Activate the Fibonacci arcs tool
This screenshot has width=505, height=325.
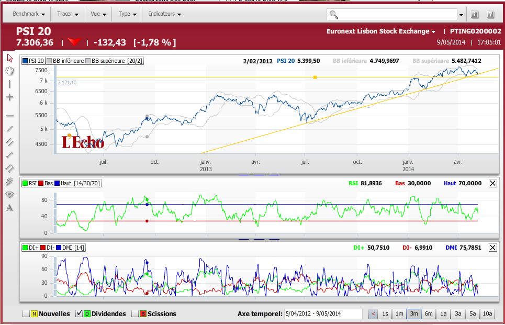click(10, 195)
